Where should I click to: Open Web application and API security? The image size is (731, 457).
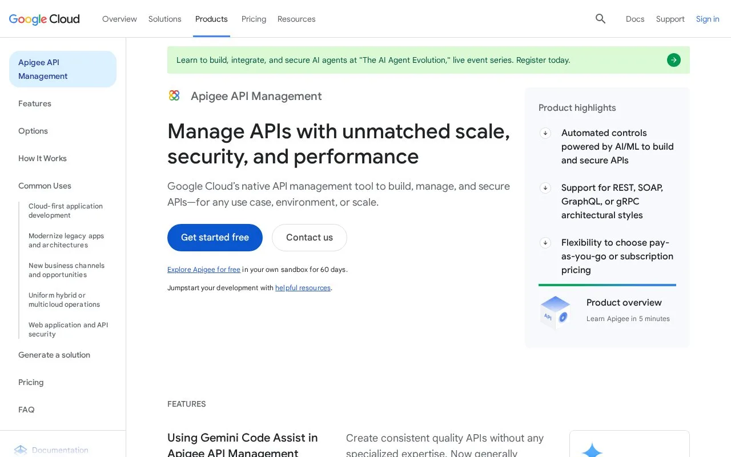pos(68,330)
